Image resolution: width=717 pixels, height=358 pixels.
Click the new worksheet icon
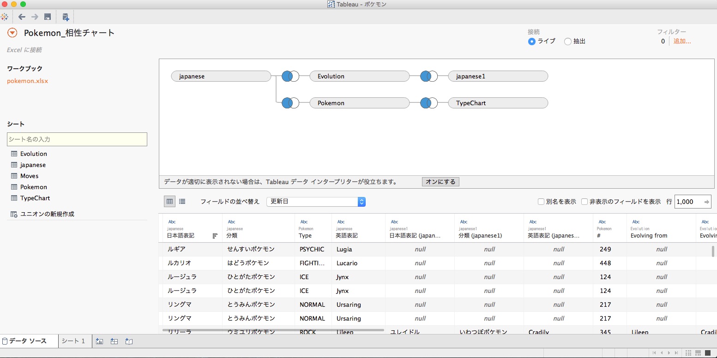(100, 341)
